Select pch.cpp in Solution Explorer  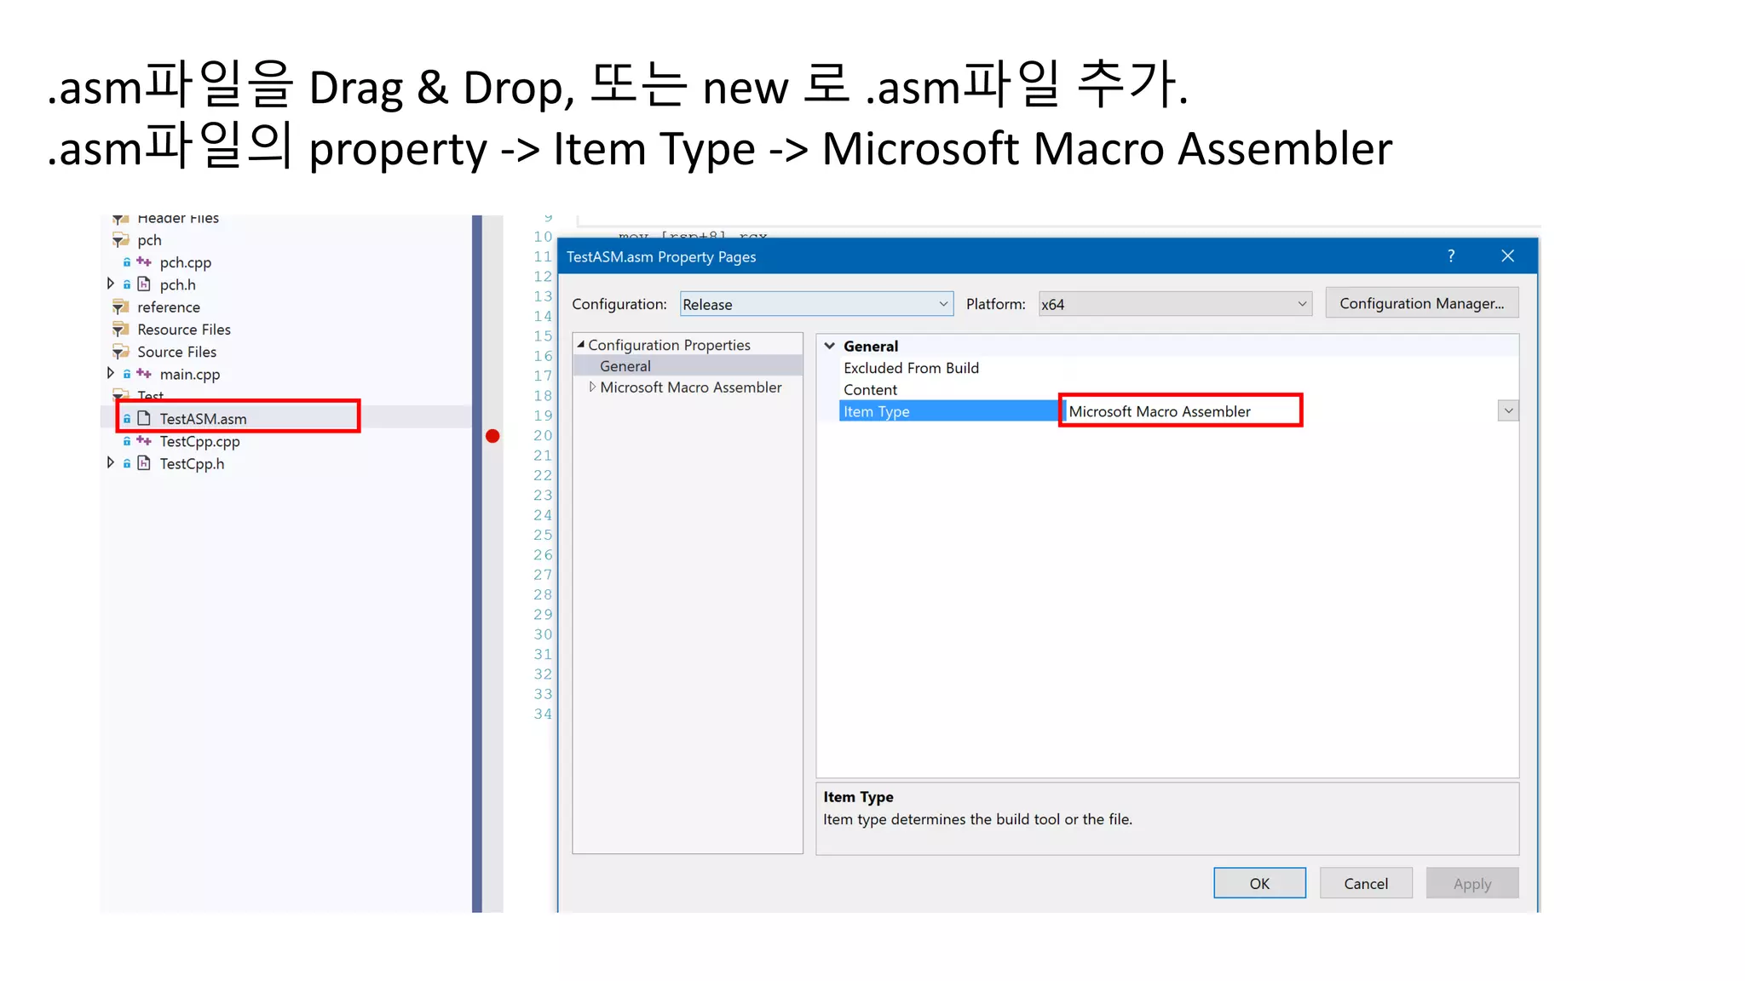click(x=185, y=263)
